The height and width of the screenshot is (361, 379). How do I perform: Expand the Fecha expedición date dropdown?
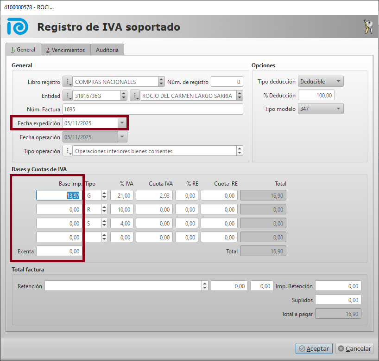122,123
